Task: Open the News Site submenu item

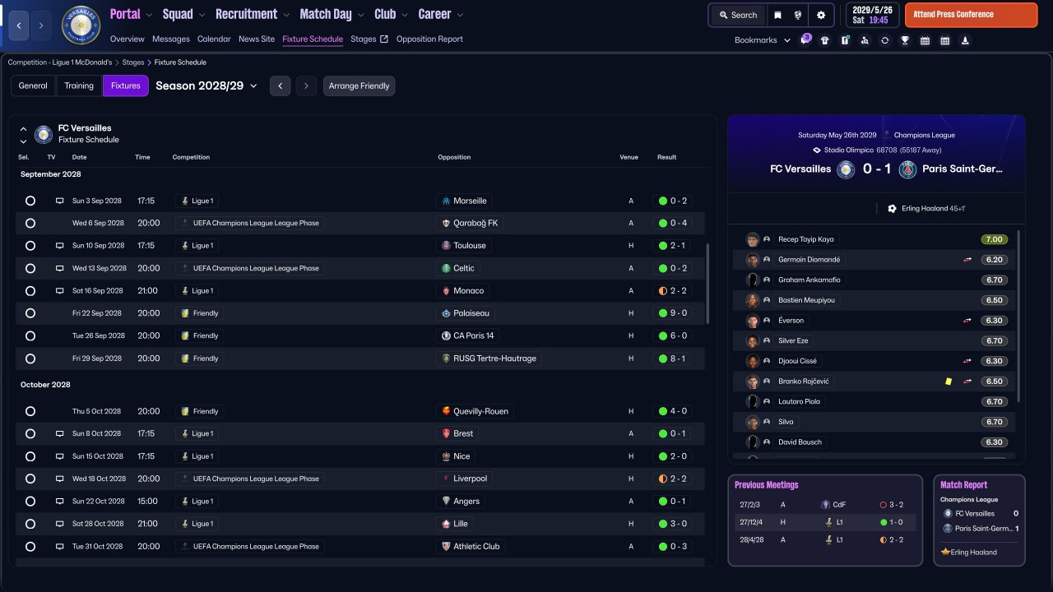Action: tap(257, 39)
